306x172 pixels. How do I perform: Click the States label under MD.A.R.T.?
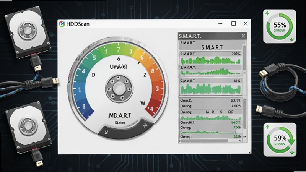pyautogui.click(x=120, y=123)
